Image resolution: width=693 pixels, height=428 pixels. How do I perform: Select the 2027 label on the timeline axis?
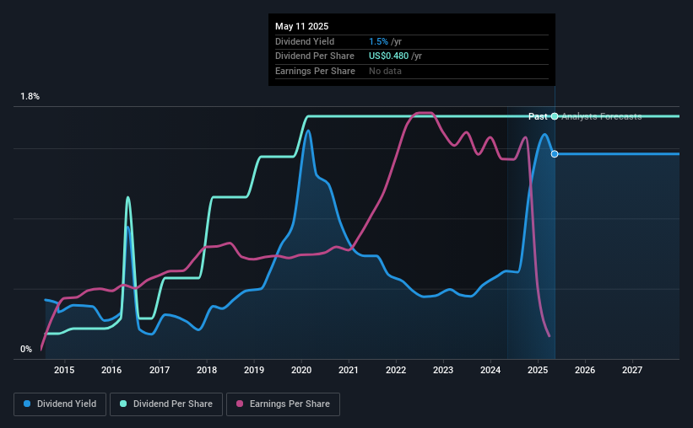[632, 370]
